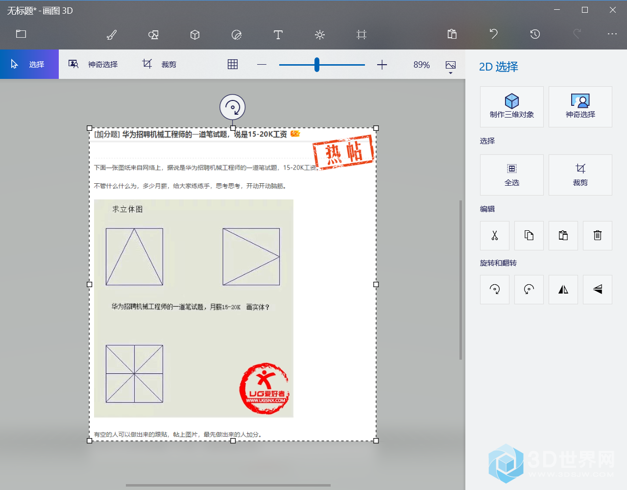This screenshot has height=490, width=627.
Task: Click the top-left selection corner handle
Action: click(x=90, y=128)
